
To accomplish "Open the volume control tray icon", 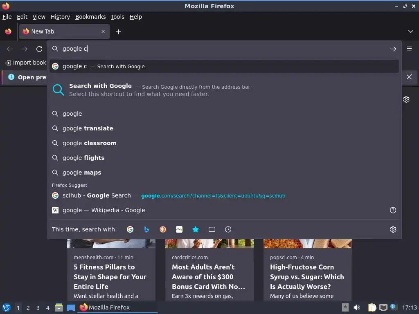I will pos(357,307).
